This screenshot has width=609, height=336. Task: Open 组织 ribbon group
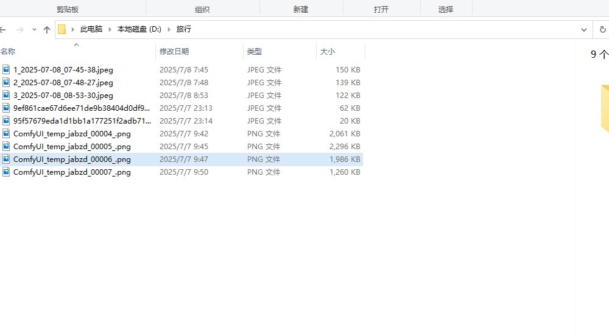point(202,9)
